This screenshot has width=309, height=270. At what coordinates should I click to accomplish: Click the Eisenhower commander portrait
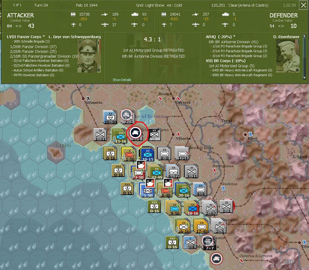288,56
